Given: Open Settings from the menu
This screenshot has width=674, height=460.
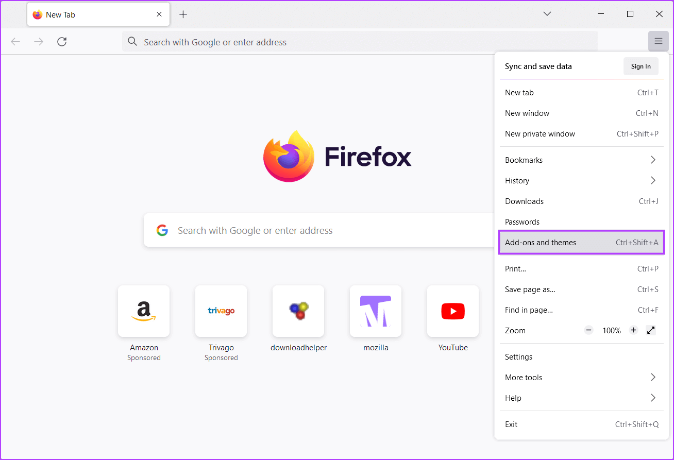Looking at the screenshot, I should pyautogui.click(x=582, y=357).
